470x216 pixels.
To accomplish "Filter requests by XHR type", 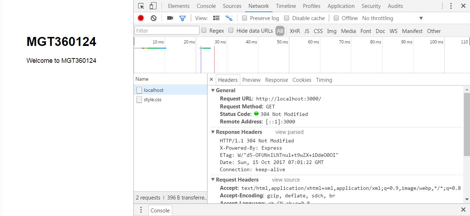I will pyautogui.click(x=295, y=31).
